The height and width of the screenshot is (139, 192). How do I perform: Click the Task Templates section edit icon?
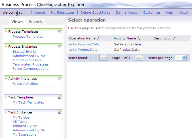pyautogui.click(x=60, y=97)
